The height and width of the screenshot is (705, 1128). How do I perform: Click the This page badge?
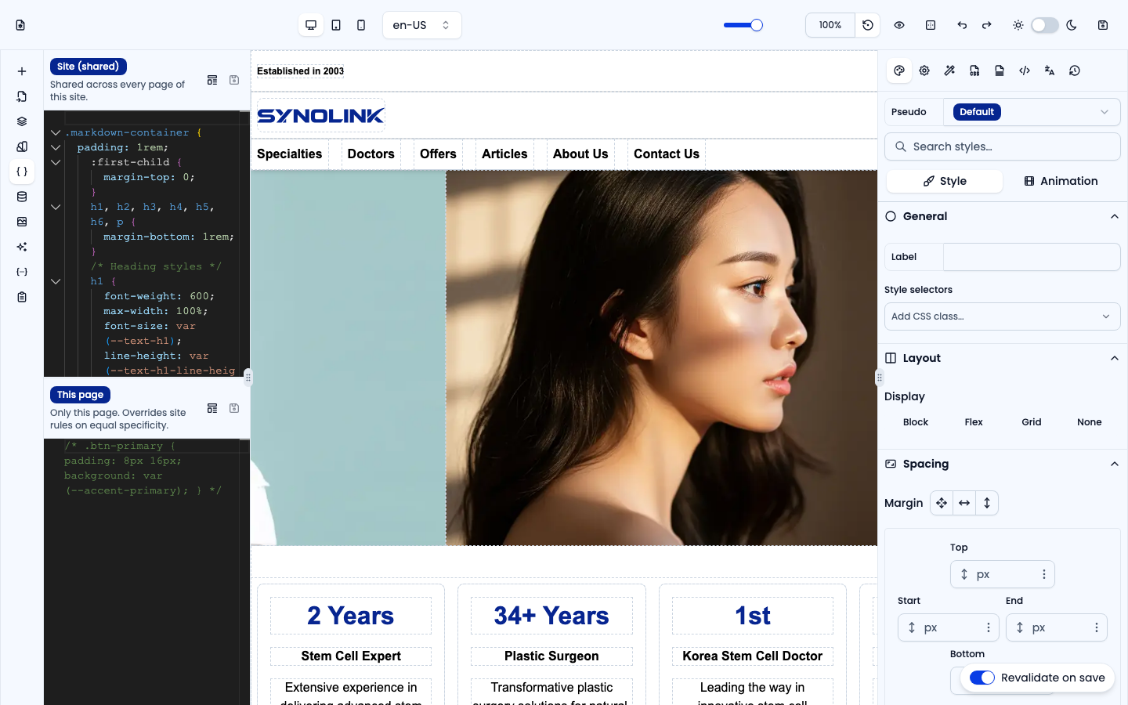(81, 395)
